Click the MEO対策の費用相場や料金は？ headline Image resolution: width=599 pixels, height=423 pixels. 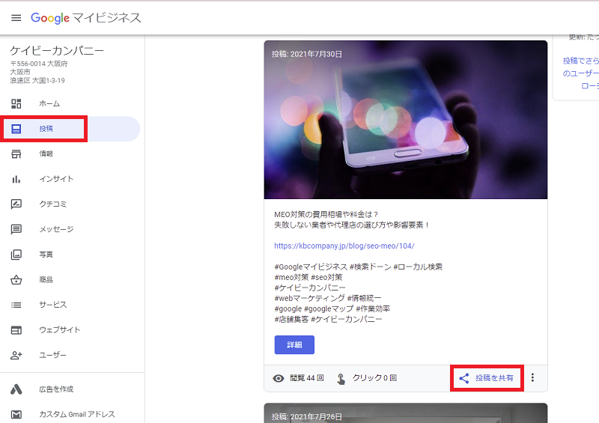(x=326, y=214)
